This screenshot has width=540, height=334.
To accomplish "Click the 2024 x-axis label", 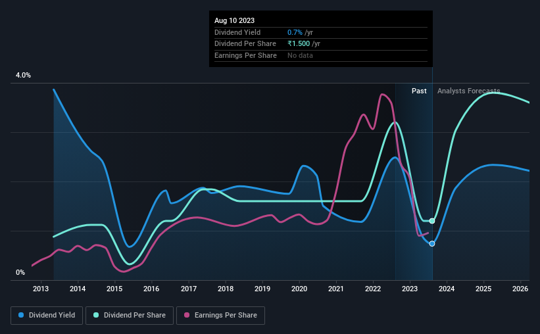I will pyautogui.click(x=447, y=289).
